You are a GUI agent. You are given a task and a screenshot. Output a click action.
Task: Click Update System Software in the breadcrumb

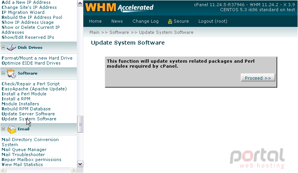(x=166, y=32)
